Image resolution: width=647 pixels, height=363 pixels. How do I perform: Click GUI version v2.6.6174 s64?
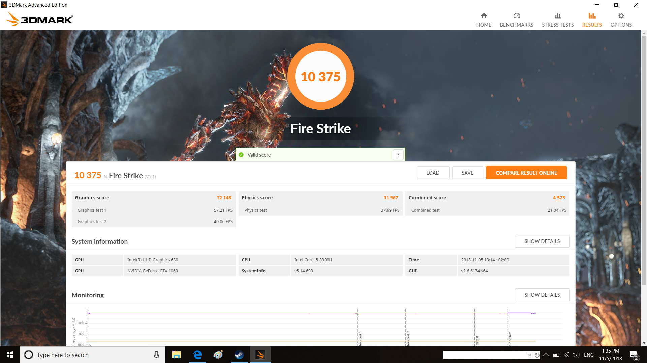tap(513, 271)
